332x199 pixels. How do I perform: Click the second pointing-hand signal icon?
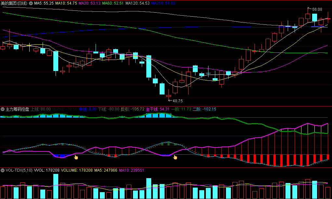pos(175,157)
